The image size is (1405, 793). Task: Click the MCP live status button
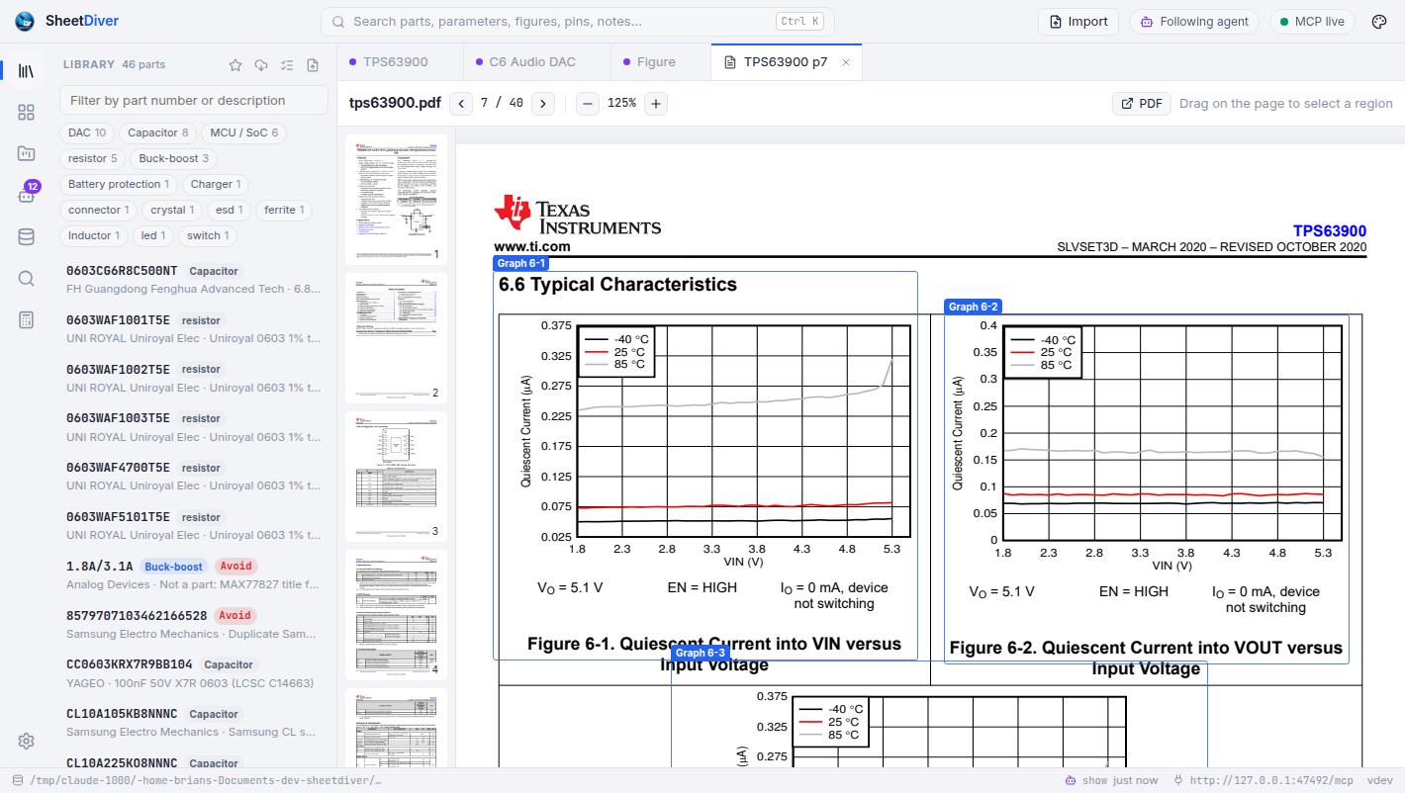[x=1311, y=22]
